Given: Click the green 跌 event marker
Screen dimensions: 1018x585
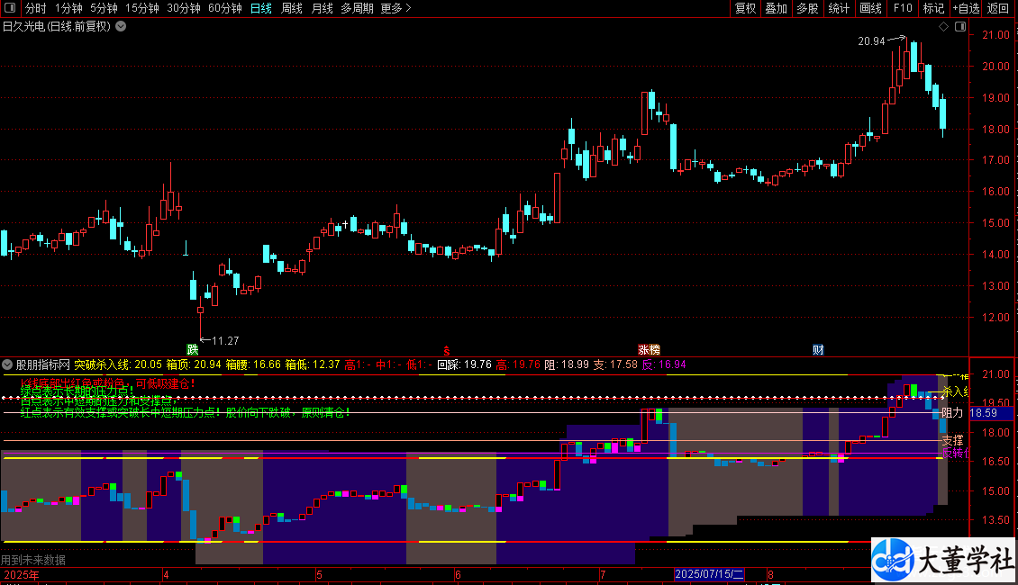Looking at the screenshot, I should [192, 349].
